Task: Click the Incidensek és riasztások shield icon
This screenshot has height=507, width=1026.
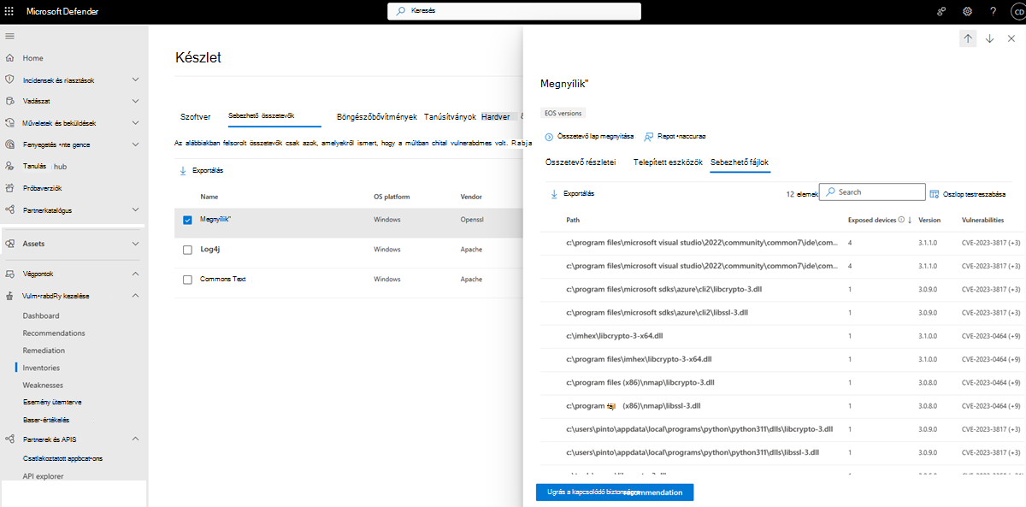Action: click(10, 80)
